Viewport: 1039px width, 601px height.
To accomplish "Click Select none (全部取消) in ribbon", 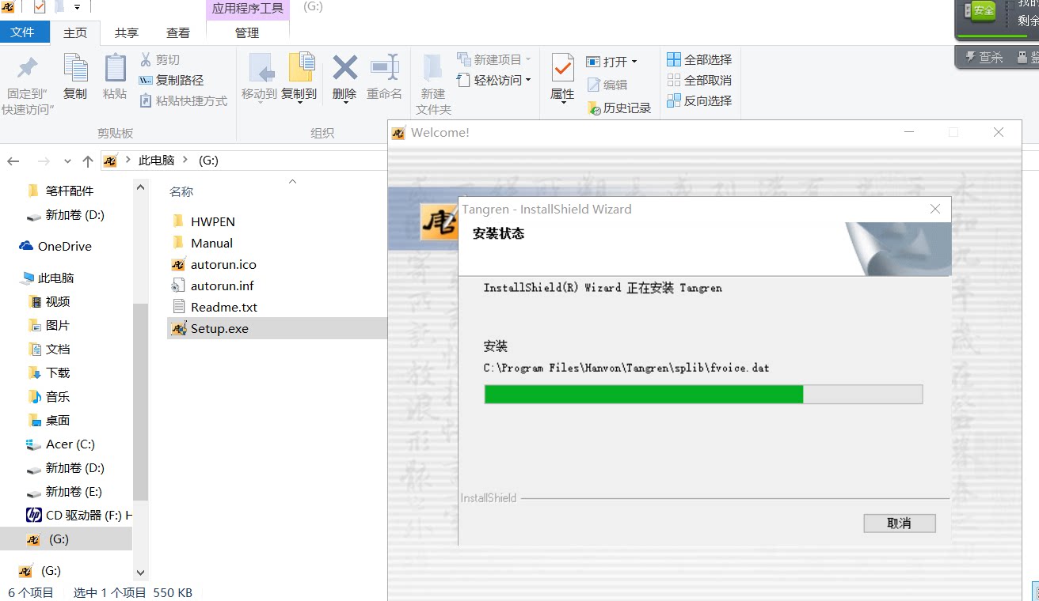I will (x=699, y=80).
